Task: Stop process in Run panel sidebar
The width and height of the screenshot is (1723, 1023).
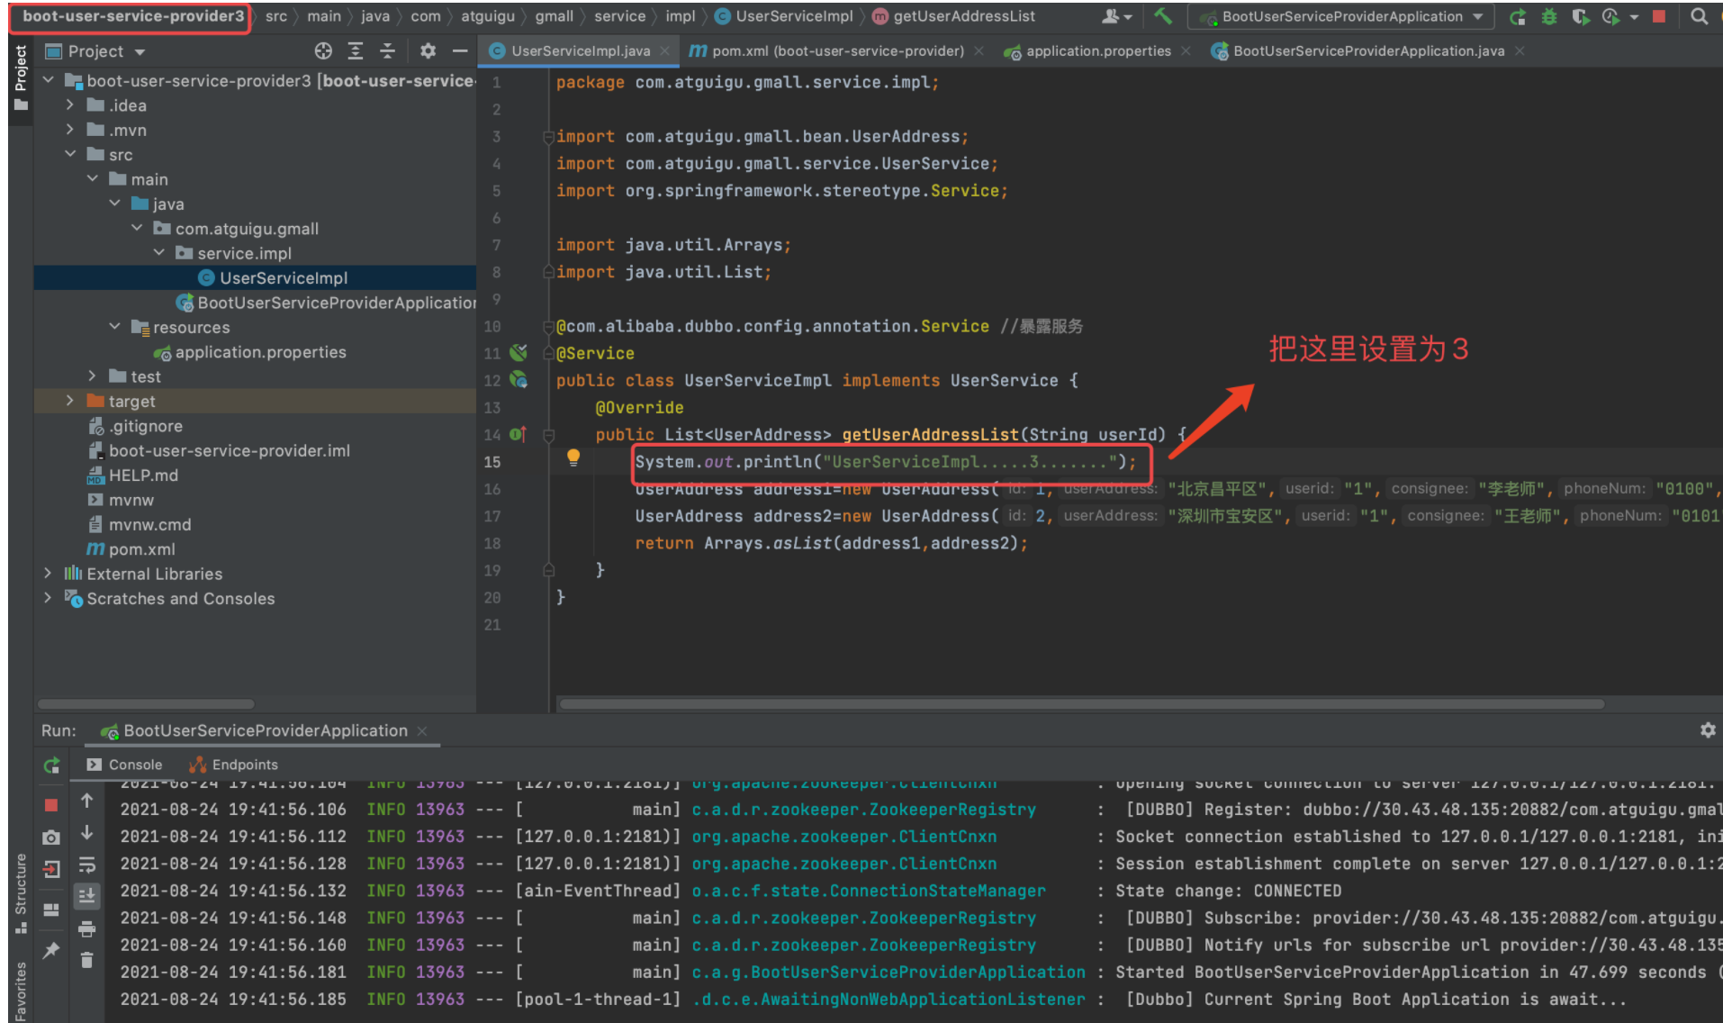Action: tap(51, 805)
